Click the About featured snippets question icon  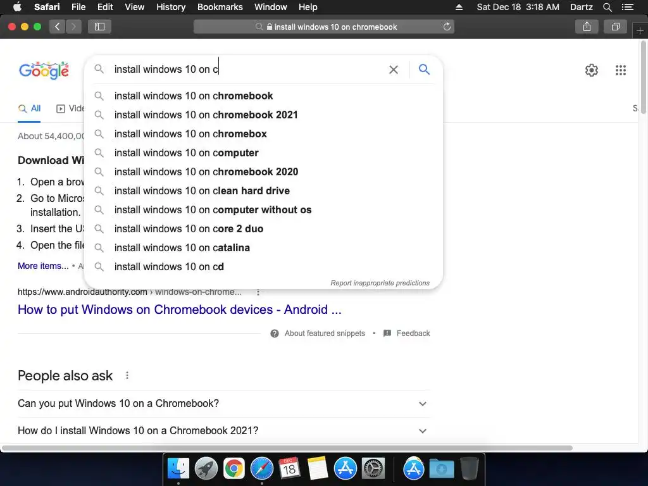(x=275, y=333)
